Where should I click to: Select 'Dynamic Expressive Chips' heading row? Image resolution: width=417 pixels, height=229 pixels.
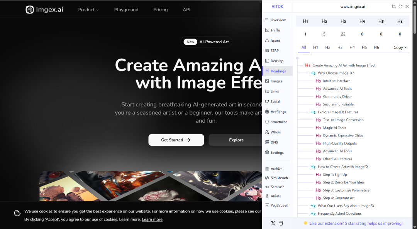pos(339,135)
